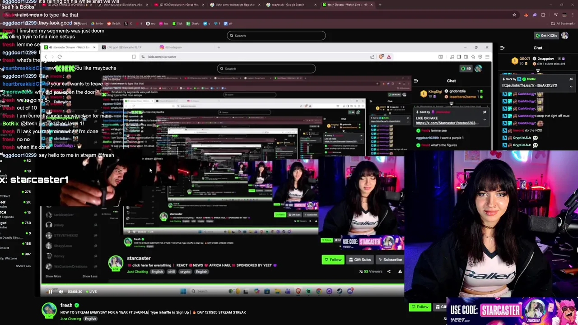Open the folder bookmark
This screenshot has width=578, height=325.
coord(97,23)
